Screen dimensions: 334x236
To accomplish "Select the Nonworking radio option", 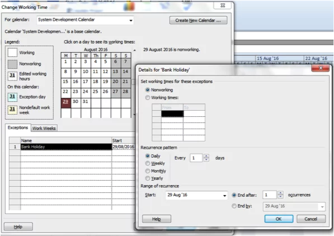I will click(147, 90).
